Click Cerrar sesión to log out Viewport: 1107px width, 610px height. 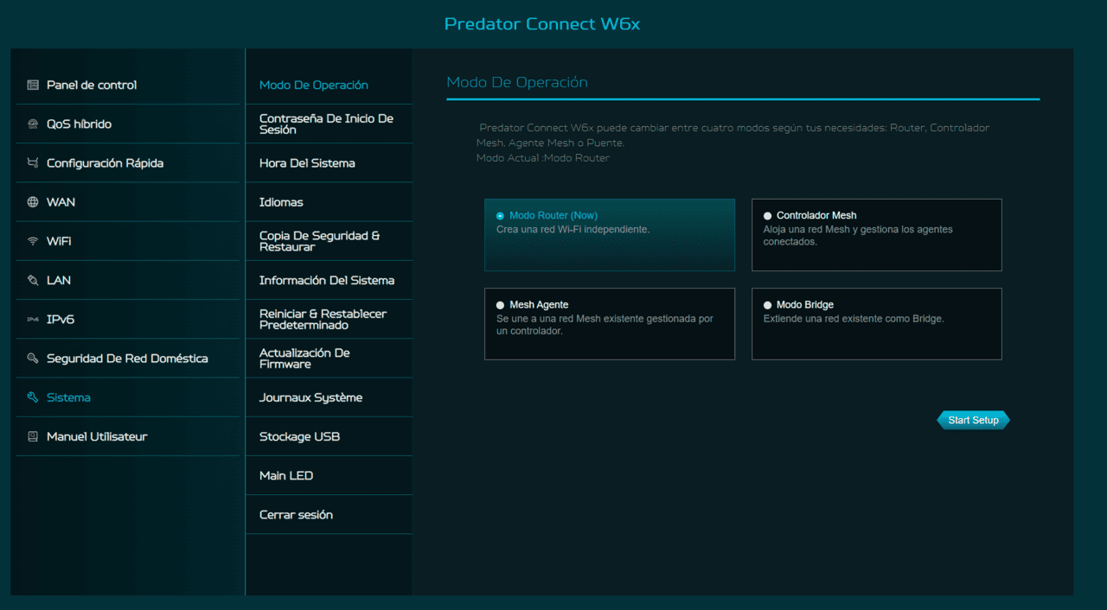coord(296,515)
